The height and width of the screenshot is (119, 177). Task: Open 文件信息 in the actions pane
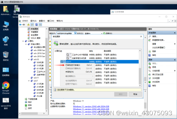tap(156, 78)
